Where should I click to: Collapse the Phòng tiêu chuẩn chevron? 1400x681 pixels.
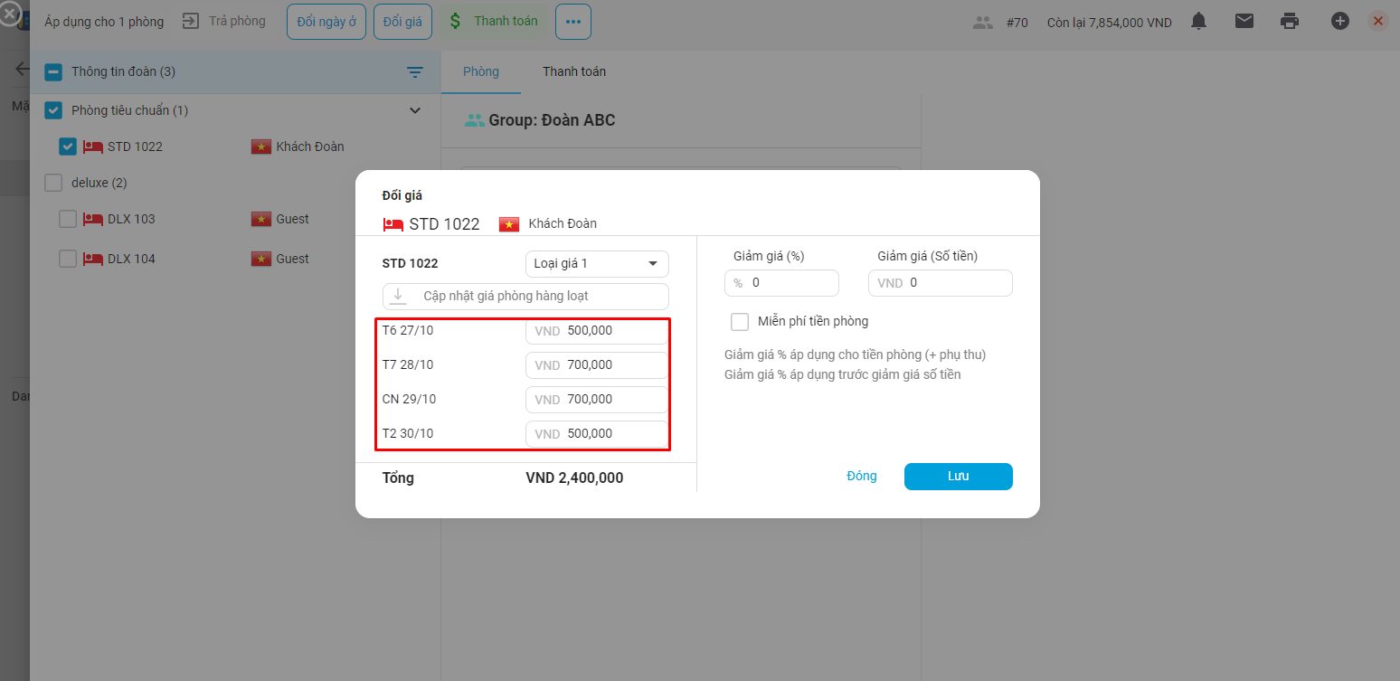[x=415, y=110]
